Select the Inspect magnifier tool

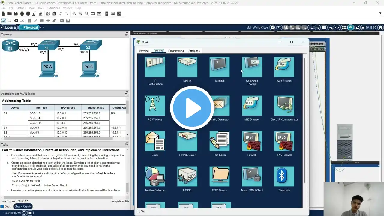[10, 21]
